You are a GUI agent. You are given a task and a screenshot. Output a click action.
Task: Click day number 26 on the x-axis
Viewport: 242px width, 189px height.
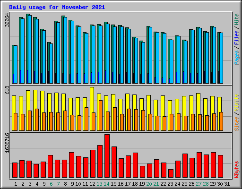point(191,184)
